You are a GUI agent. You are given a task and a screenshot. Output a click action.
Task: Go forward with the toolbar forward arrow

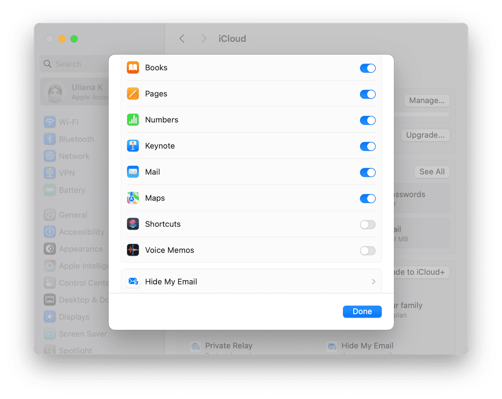[203, 39]
